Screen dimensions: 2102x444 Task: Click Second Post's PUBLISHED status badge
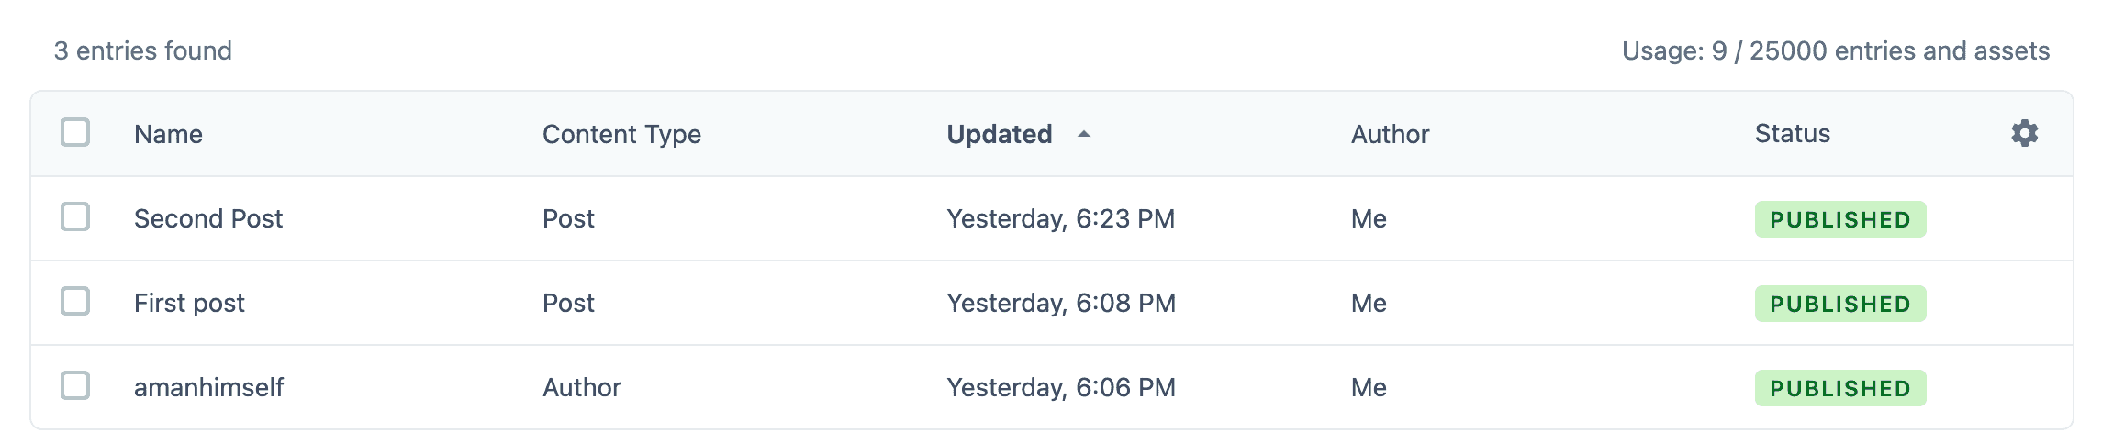click(1839, 219)
